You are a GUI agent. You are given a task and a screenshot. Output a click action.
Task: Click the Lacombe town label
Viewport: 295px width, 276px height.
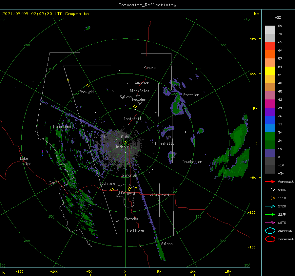pyautogui.click(x=142, y=82)
